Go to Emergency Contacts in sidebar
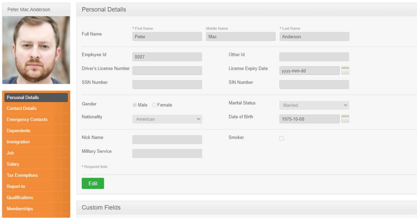The width and height of the screenshot is (417, 218). [27, 120]
